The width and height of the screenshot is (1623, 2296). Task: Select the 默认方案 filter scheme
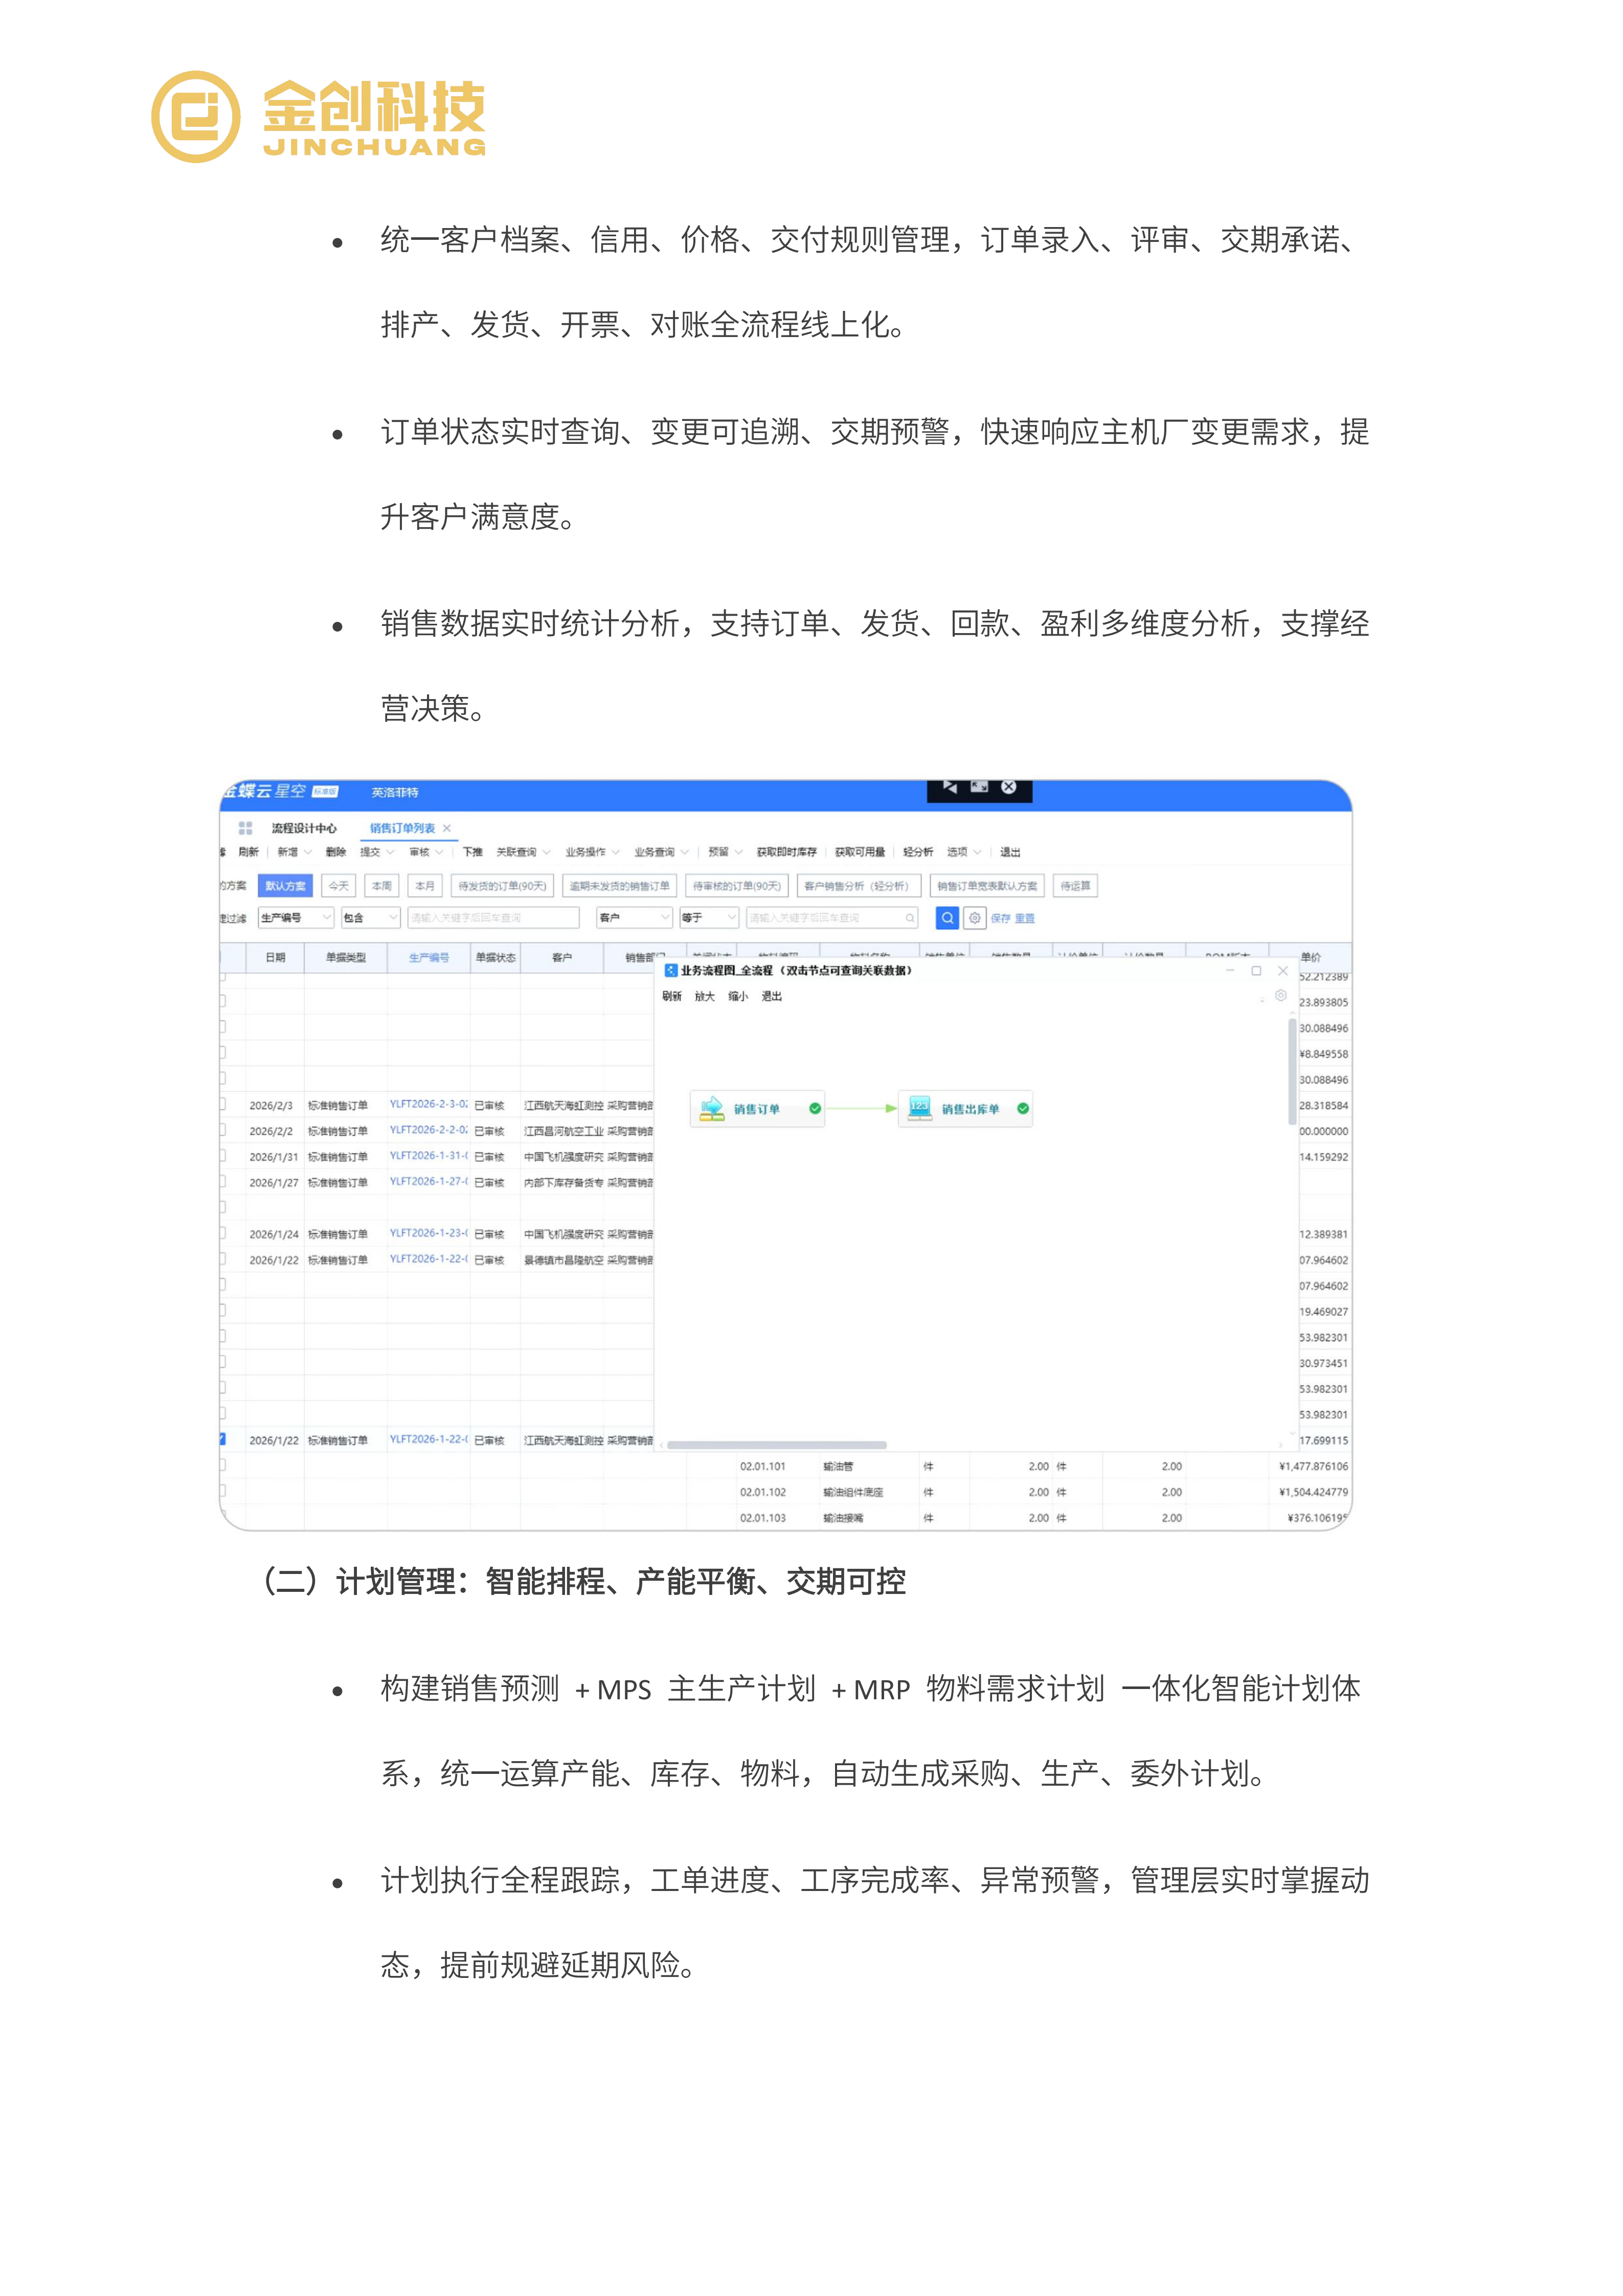point(285,886)
